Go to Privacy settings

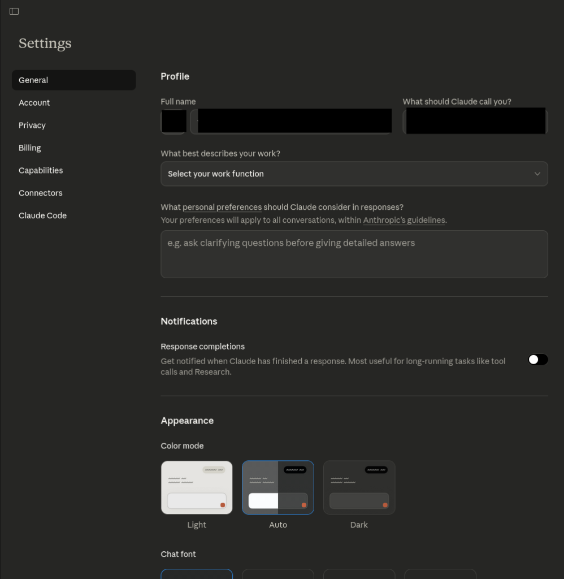(x=32, y=126)
